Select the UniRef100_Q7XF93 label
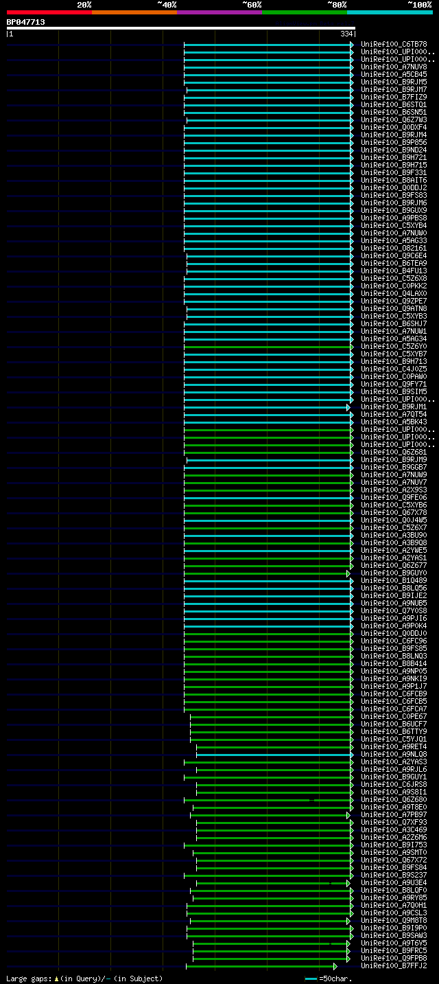The image size is (439, 984). pyautogui.click(x=394, y=823)
